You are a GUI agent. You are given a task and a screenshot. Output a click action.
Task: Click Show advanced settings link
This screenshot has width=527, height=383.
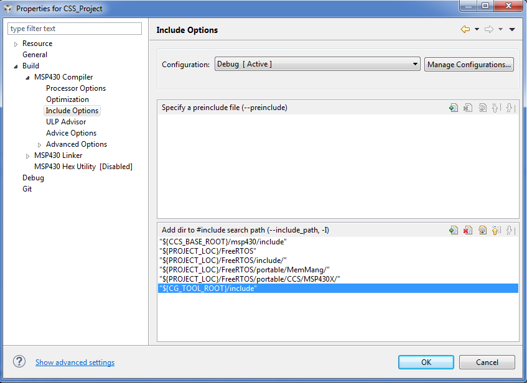75,362
